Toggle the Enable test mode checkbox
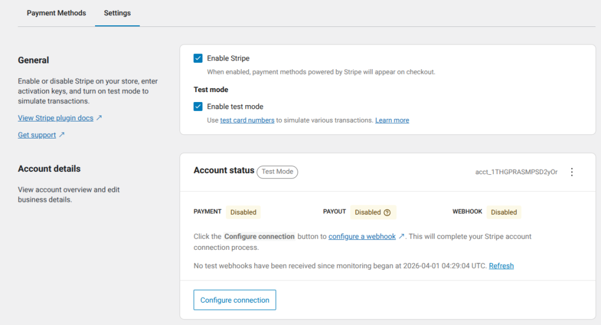This screenshot has height=325, width=601. [198, 107]
